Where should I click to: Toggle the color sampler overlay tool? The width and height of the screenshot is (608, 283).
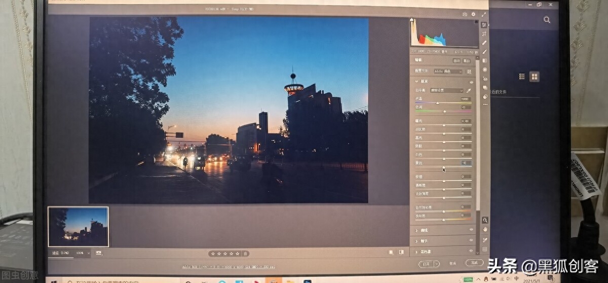pos(485,239)
